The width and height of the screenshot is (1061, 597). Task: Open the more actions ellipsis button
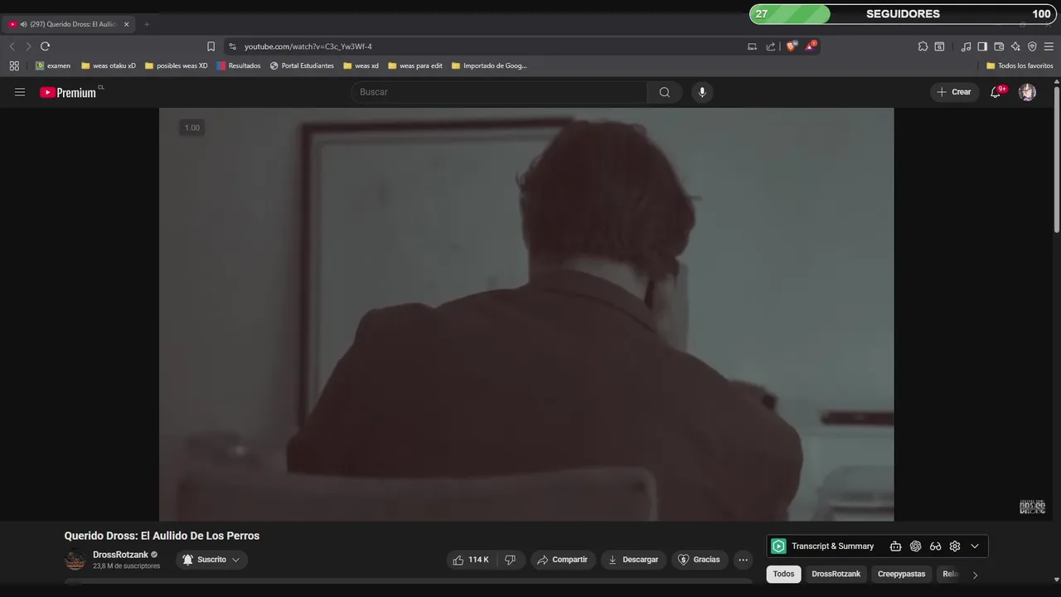743,560
